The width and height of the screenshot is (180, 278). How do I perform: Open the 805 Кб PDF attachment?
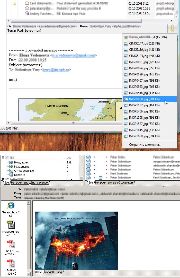11,264
